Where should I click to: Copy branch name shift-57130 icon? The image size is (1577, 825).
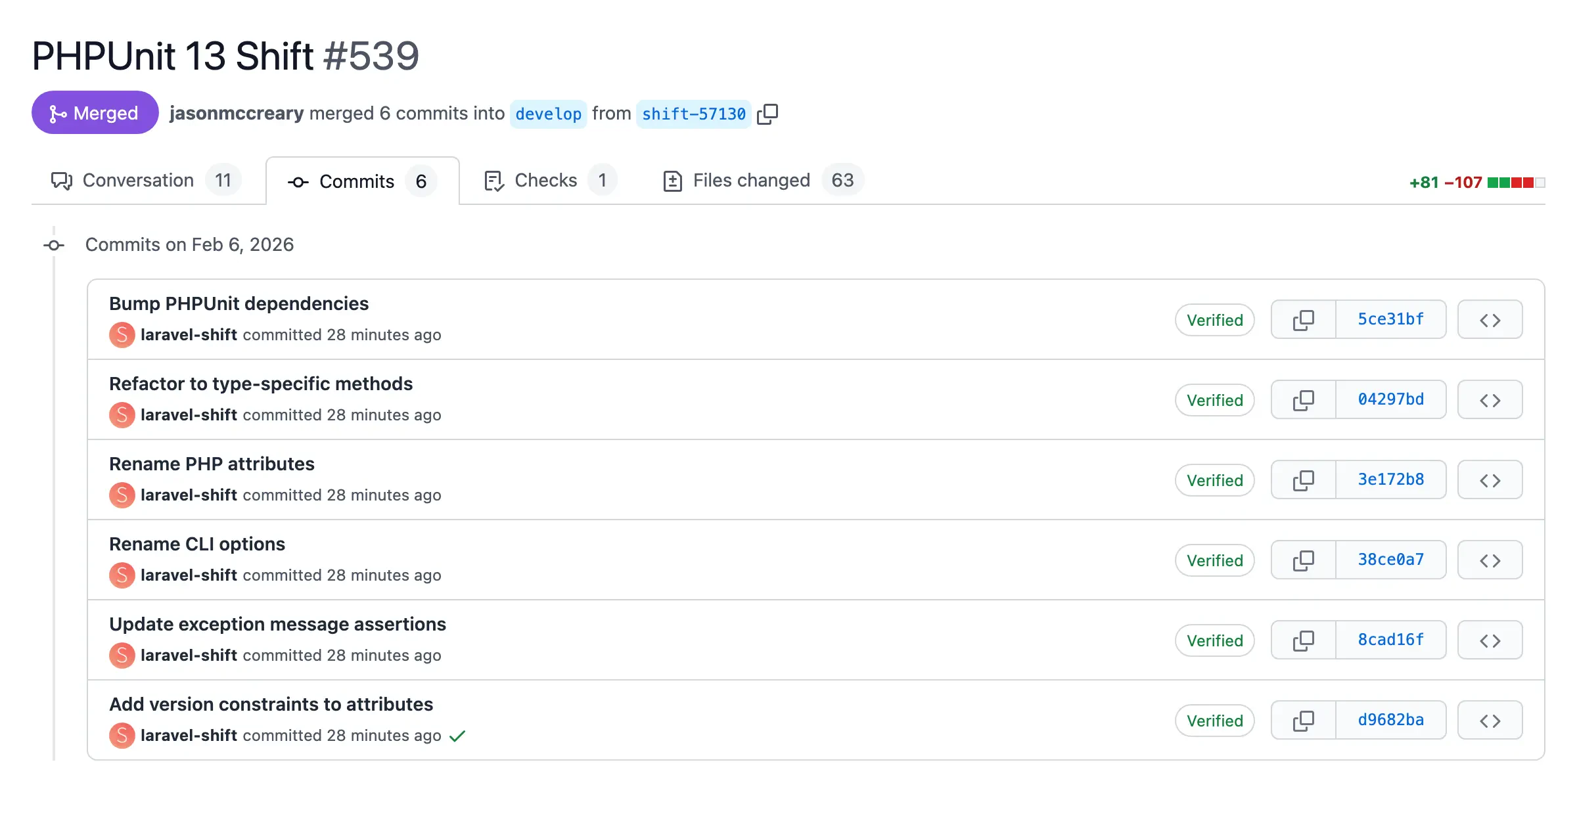click(767, 114)
